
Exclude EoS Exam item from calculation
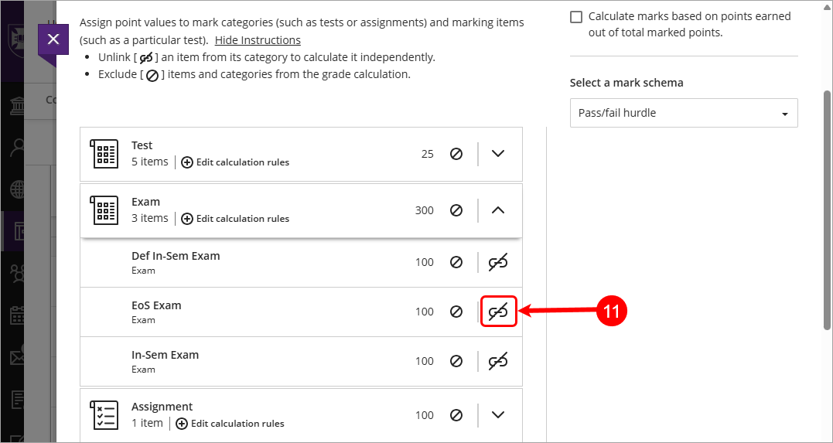[x=456, y=312]
